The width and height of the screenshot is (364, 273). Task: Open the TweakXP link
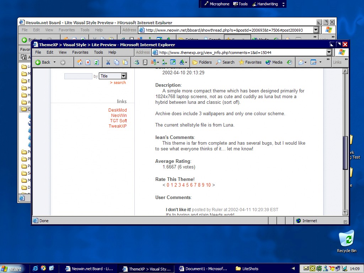(118, 126)
